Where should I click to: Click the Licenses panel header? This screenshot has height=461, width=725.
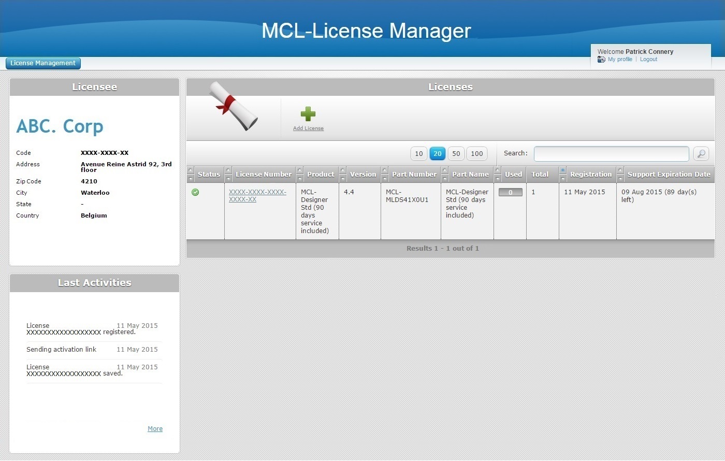(x=450, y=87)
